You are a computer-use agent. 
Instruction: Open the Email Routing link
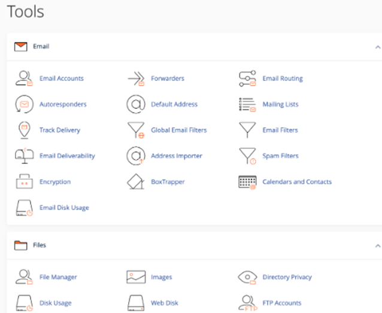pyautogui.click(x=283, y=78)
